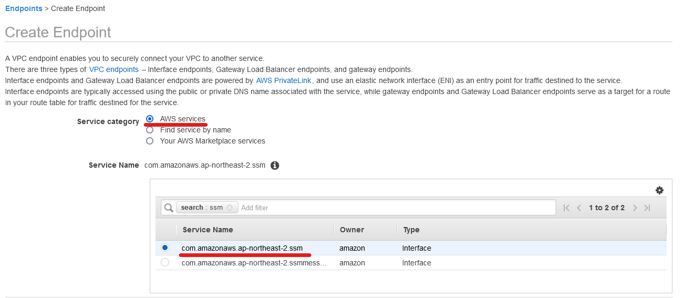Go to previous page of results
The height and width of the screenshot is (298, 684).
[579, 208]
